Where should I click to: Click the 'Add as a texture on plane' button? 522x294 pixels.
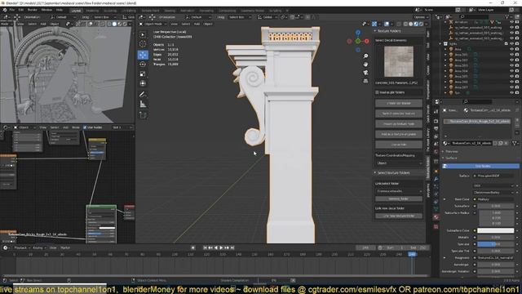pyautogui.click(x=399, y=134)
